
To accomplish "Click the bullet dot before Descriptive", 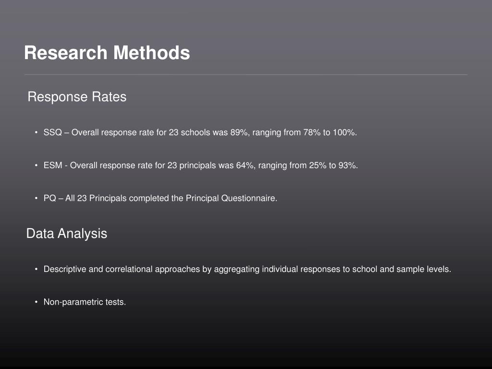I will [37, 269].
